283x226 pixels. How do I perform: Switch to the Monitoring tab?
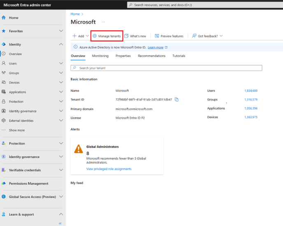(100, 56)
